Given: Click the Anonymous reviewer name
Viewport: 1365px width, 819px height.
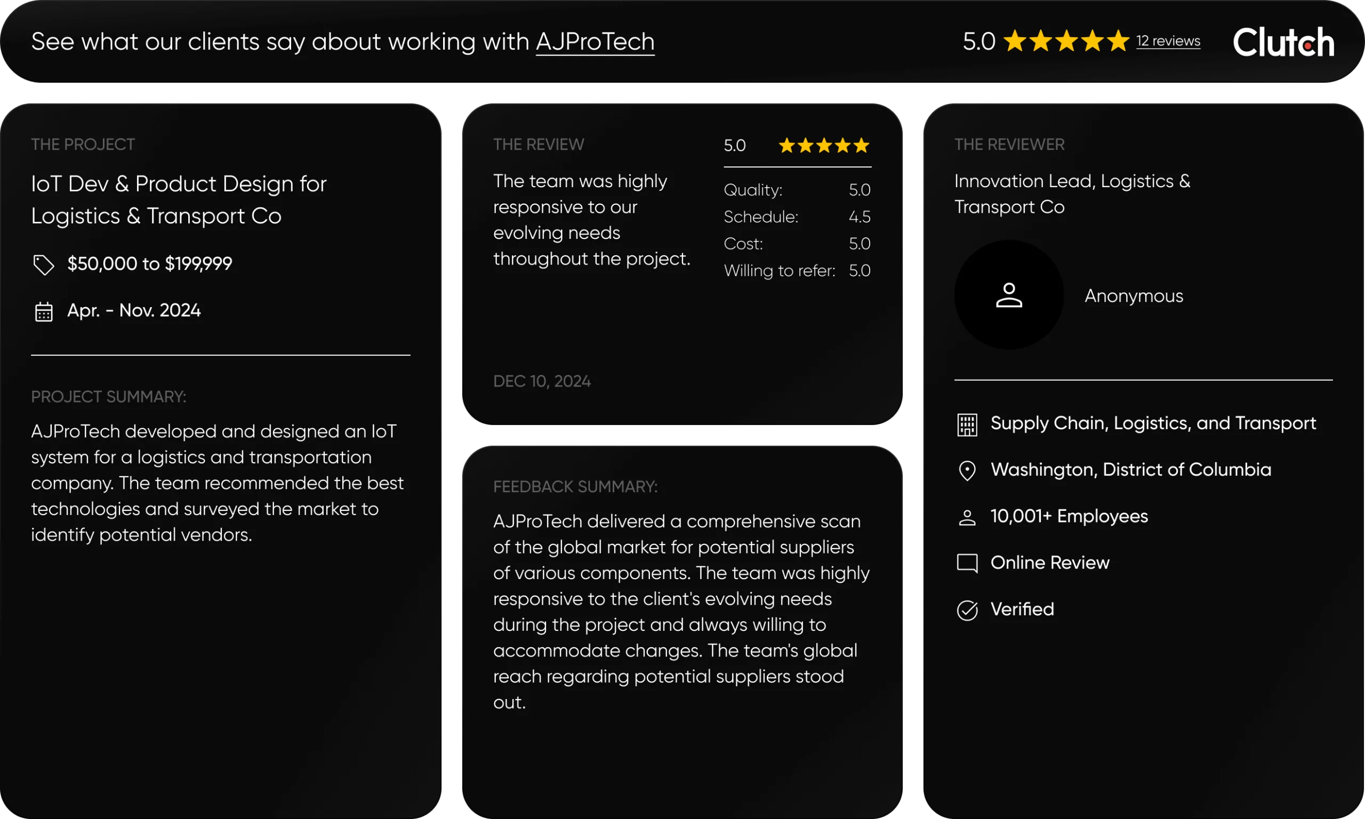Looking at the screenshot, I should [x=1133, y=296].
